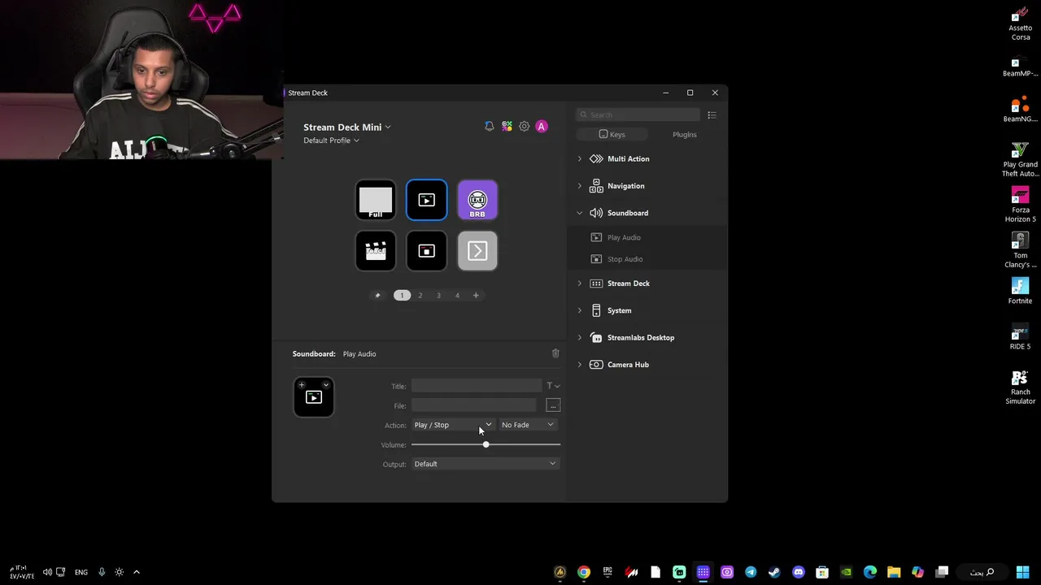Go to page 2
The width and height of the screenshot is (1041, 585).
(420, 296)
